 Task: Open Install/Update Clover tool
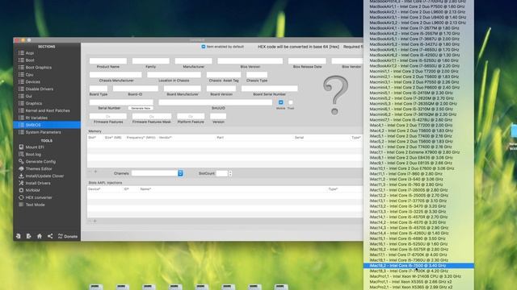[44, 176]
